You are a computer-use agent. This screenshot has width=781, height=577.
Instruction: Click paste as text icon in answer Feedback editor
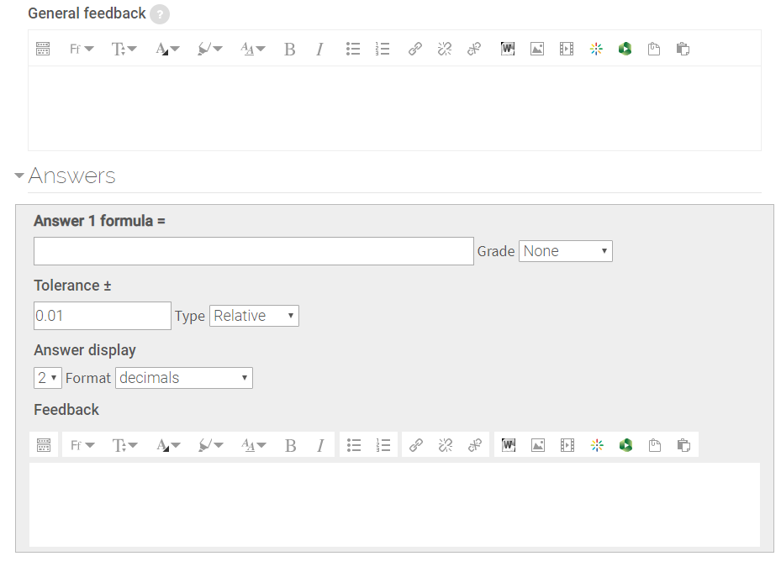(655, 445)
